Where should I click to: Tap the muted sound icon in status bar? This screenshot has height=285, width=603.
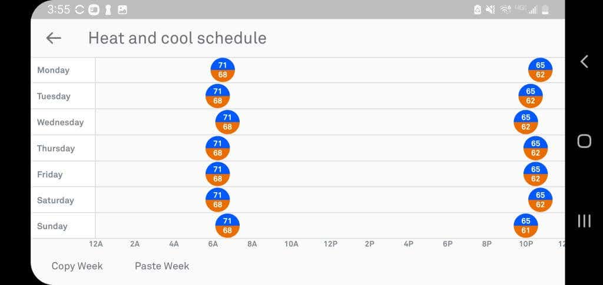coord(491,10)
